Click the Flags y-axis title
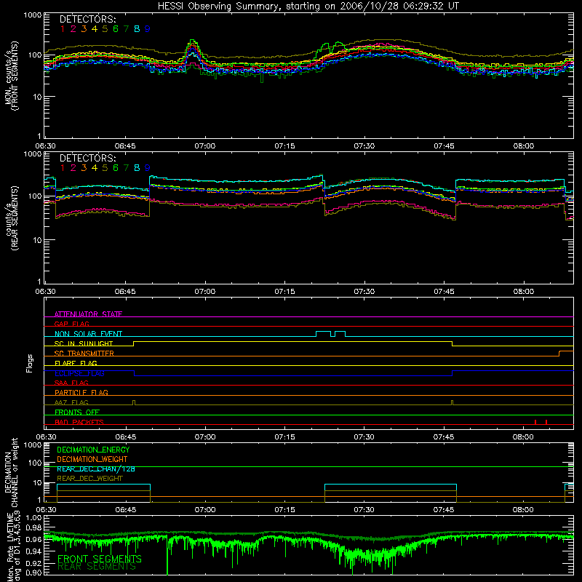582x582 pixels. coord(30,363)
